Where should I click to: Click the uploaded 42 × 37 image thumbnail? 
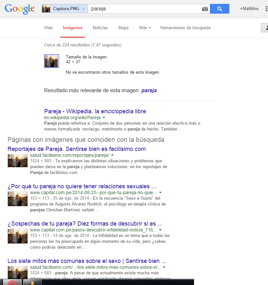click(51, 61)
